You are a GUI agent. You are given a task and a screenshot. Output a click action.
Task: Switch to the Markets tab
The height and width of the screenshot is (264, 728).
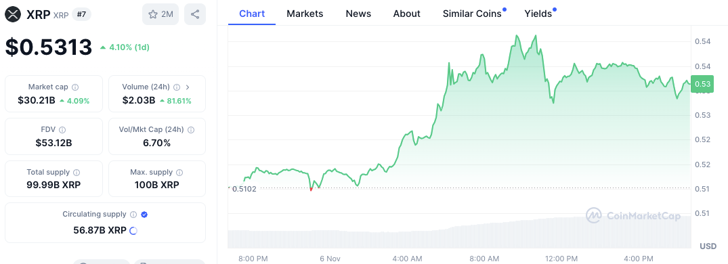305,14
